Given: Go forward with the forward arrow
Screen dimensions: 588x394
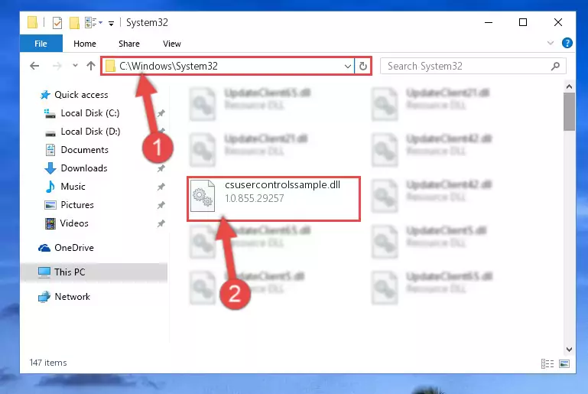Looking at the screenshot, I should click(57, 66).
